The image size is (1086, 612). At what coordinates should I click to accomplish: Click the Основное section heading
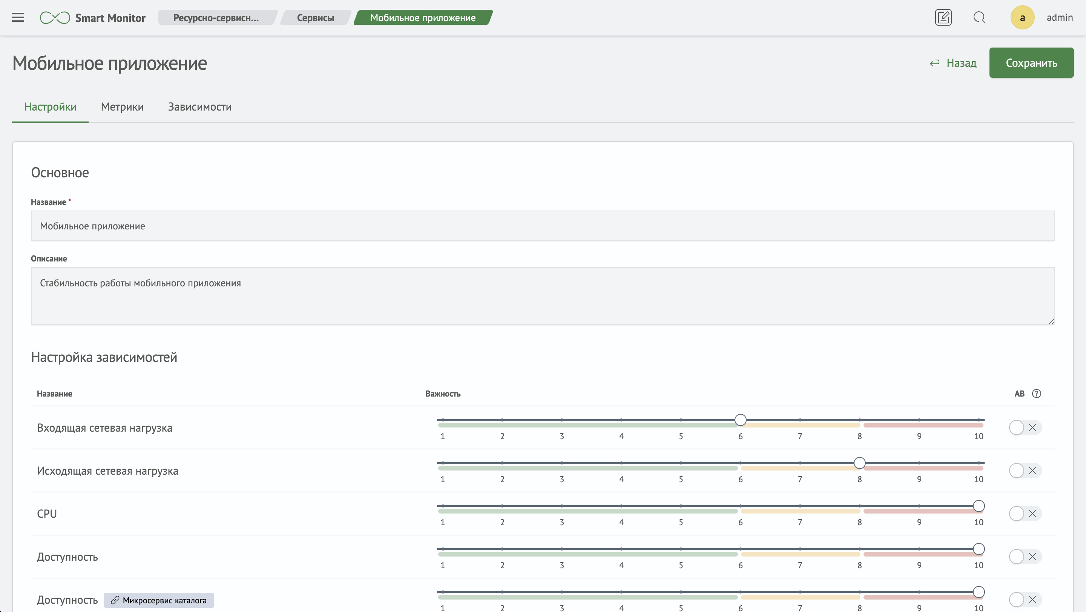60,172
